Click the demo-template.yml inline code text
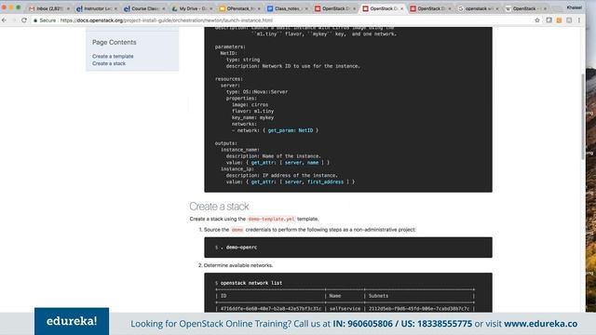The height and width of the screenshot is (335, 596). [271, 220]
